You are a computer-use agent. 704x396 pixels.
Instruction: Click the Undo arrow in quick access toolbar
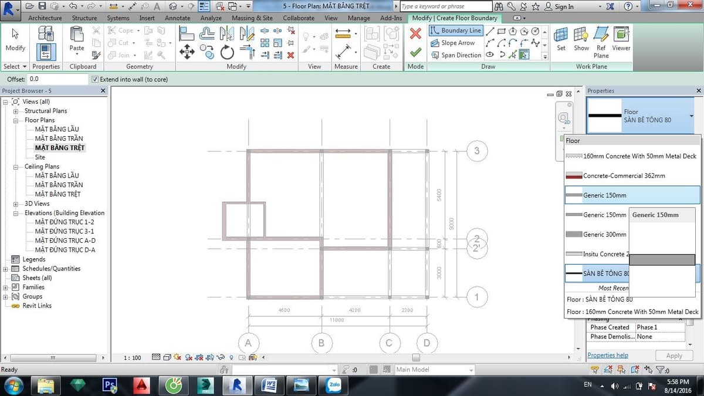(73, 6)
